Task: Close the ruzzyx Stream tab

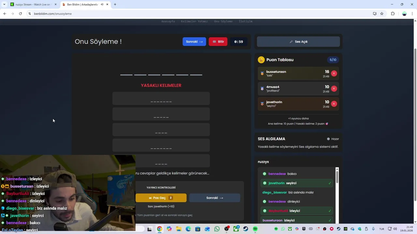Action: [x=55, y=5]
